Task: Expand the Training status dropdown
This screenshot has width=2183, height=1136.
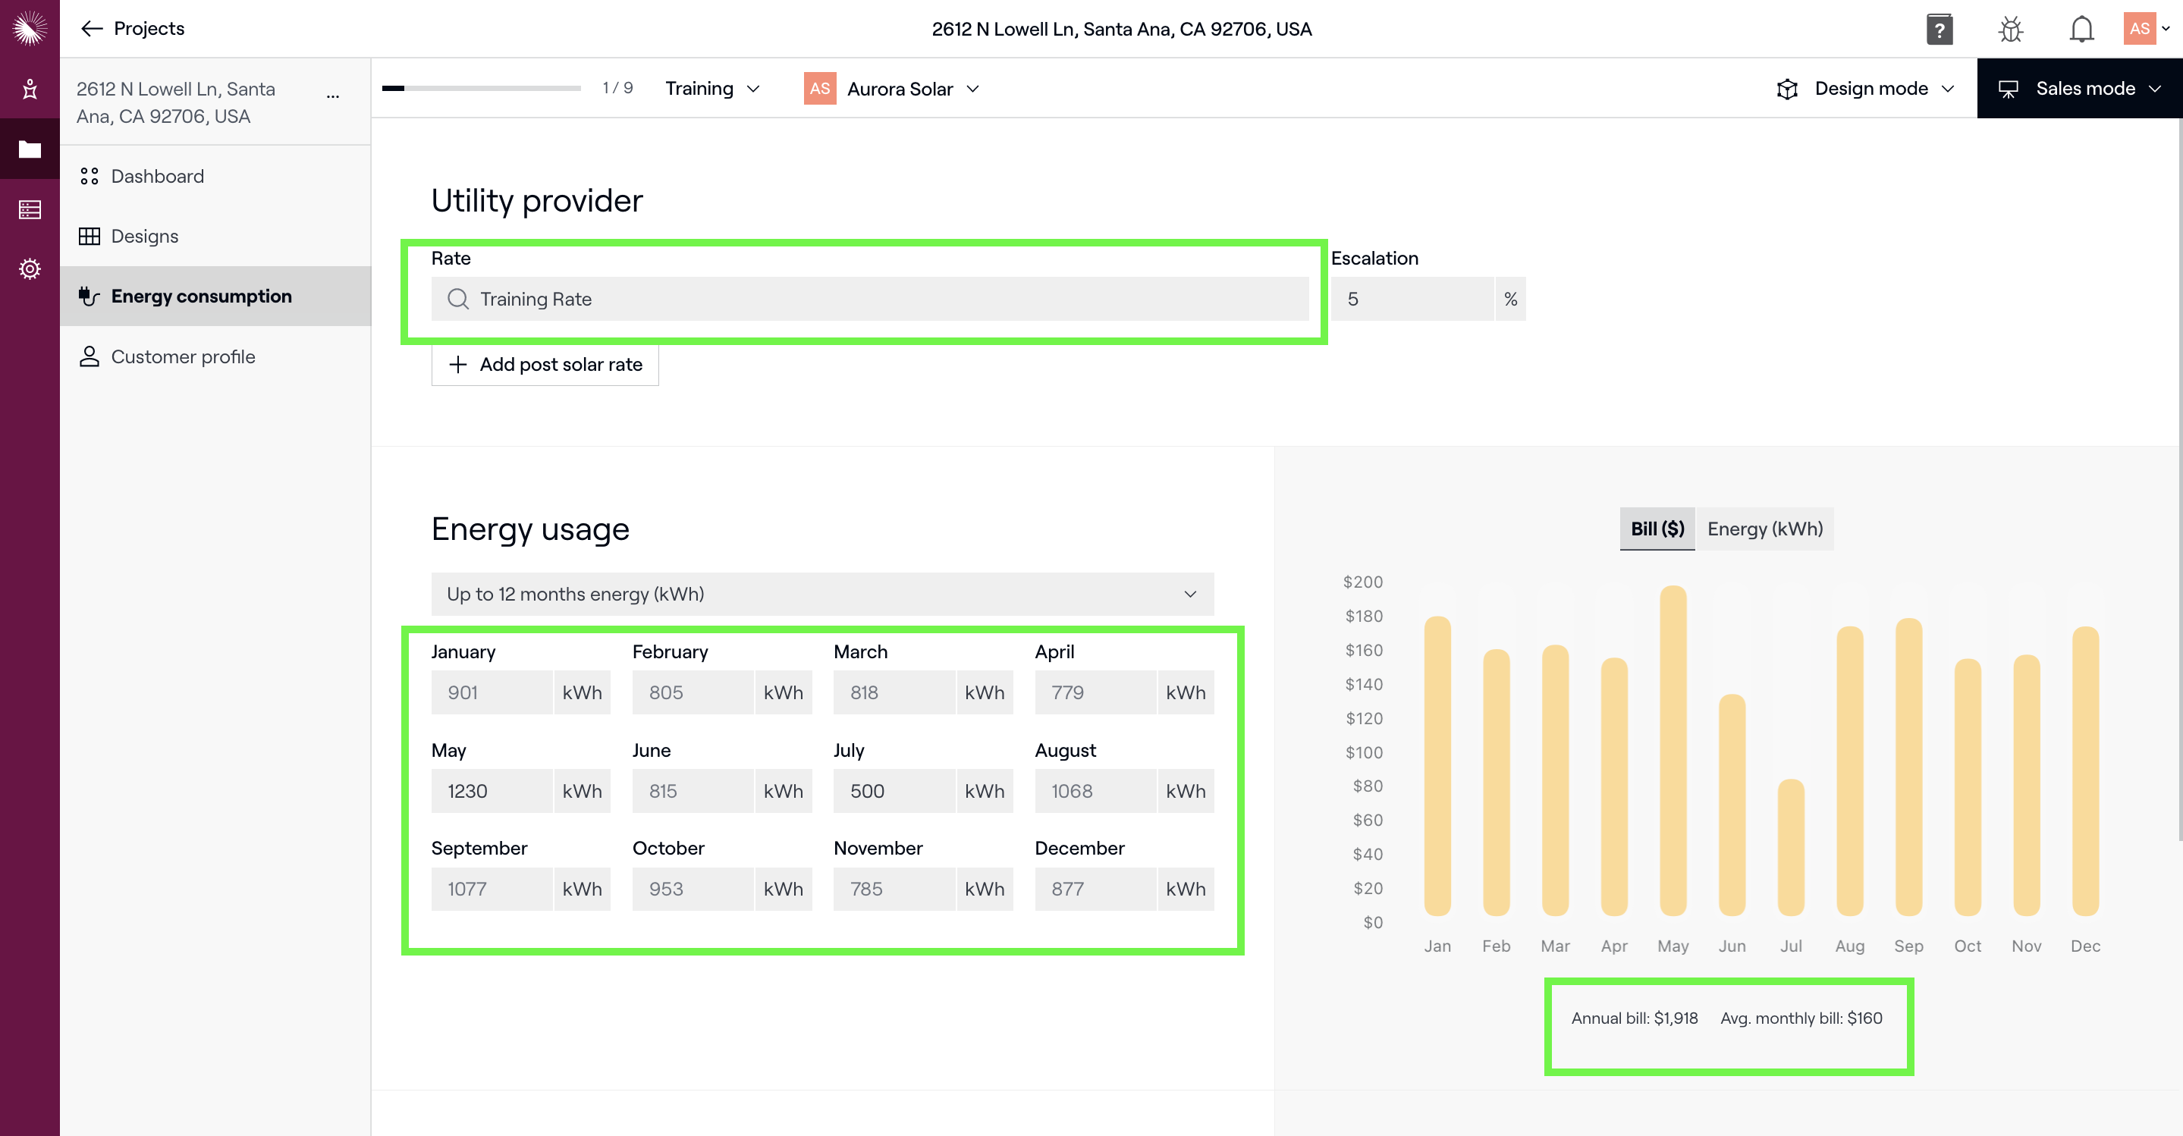Action: (x=711, y=88)
